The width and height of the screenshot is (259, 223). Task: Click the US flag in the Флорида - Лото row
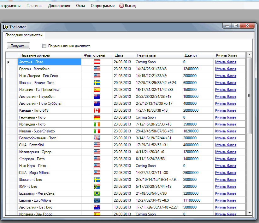pos(97,159)
